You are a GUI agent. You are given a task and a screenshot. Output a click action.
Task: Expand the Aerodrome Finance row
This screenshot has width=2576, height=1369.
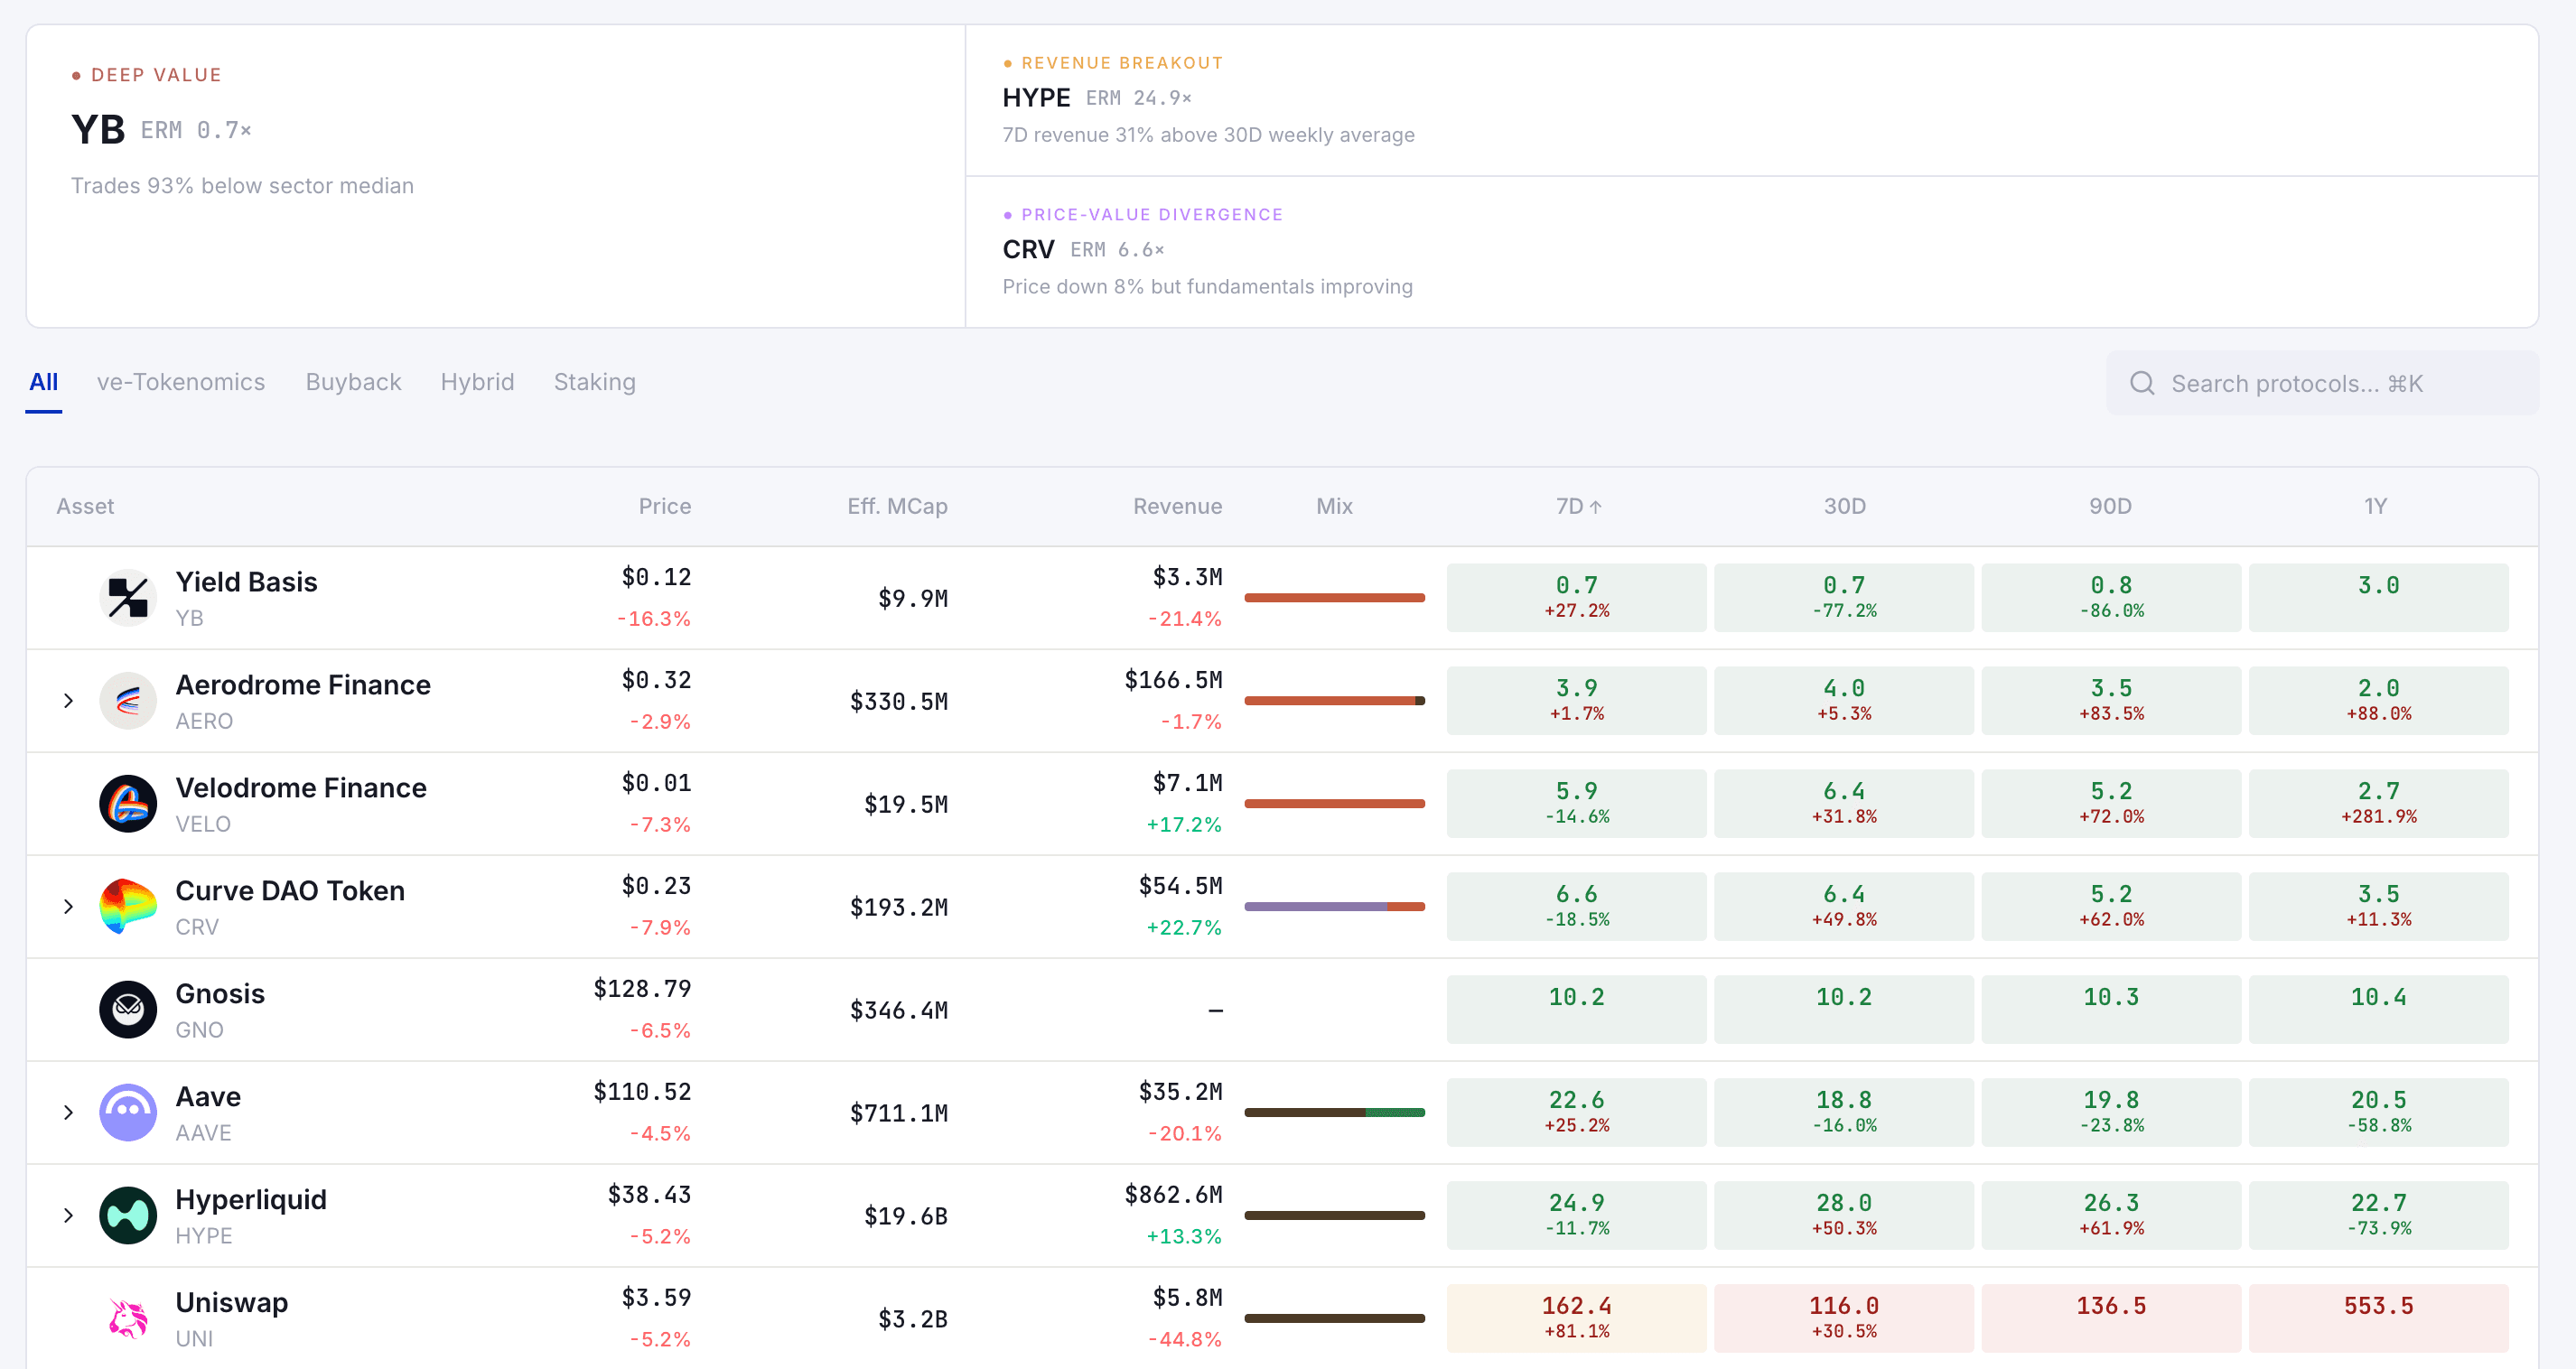(x=68, y=700)
